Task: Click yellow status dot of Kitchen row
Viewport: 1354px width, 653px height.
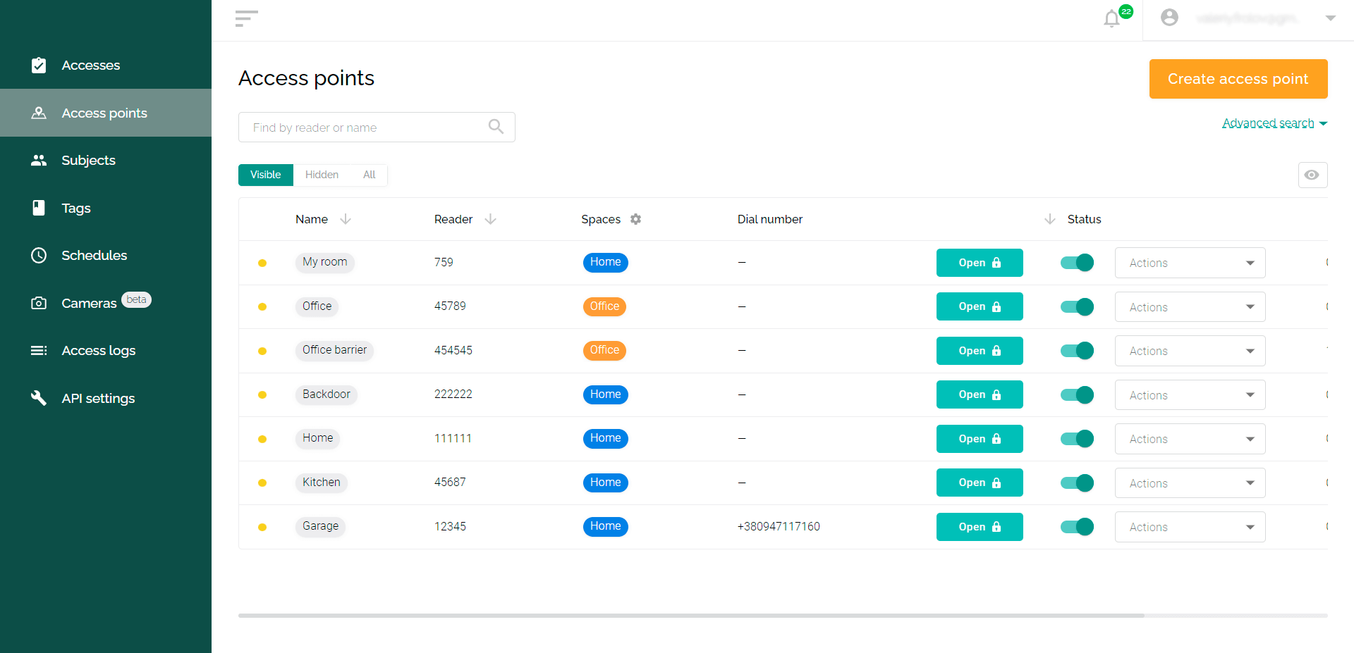Action: pos(262,483)
